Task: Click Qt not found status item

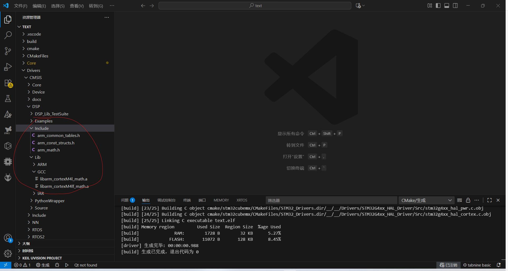Action: click(86, 265)
